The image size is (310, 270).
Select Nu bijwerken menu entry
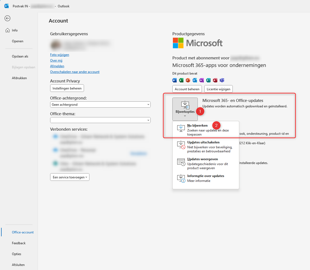click(206, 130)
